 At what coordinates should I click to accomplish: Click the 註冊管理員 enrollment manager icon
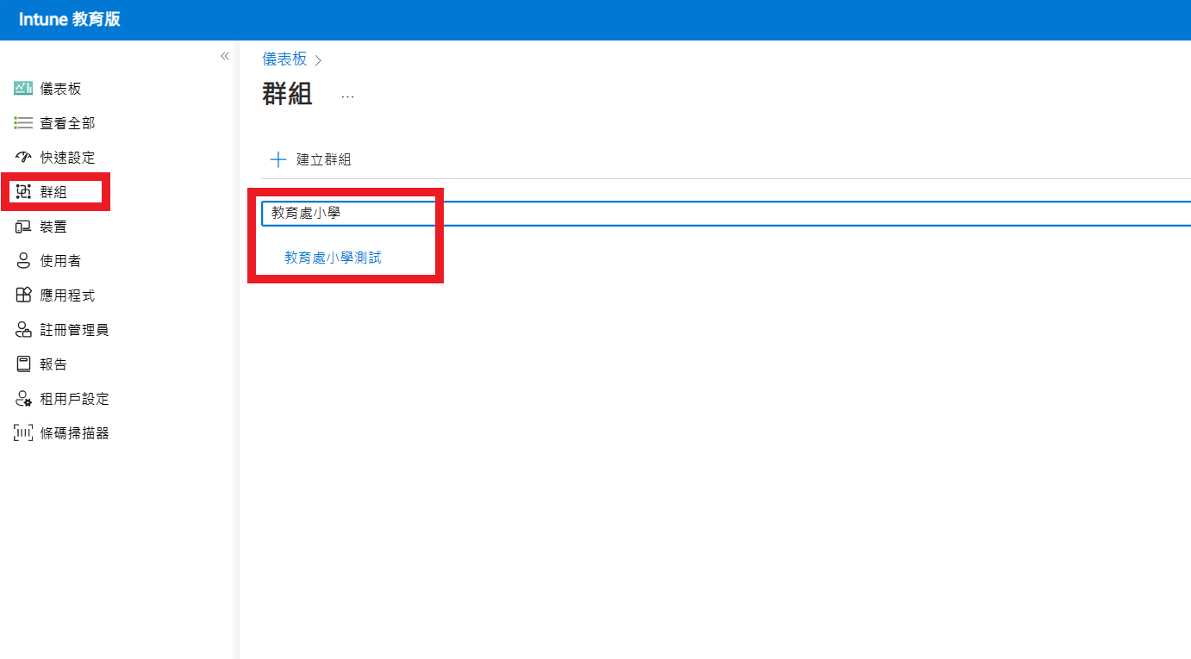(x=23, y=330)
